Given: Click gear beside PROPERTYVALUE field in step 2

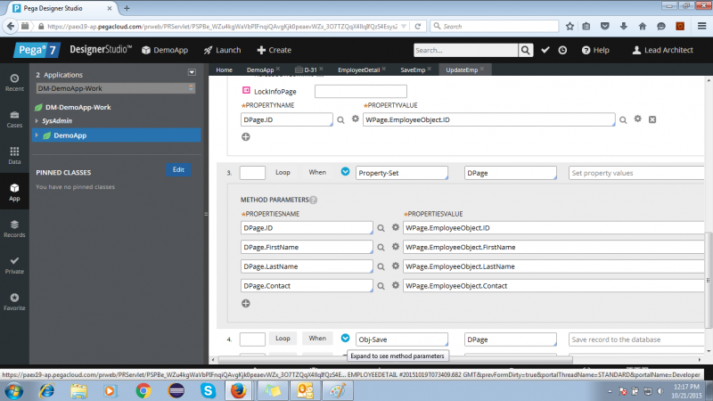Looking at the screenshot, I should tap(638, 119).
